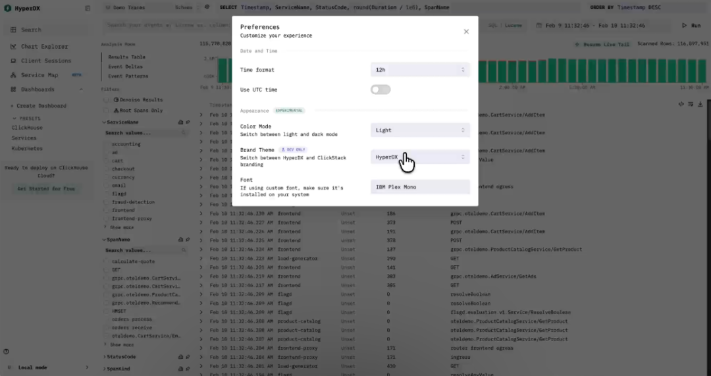Open the ClickHouse preset dashboard
This screenshot has height=376, width=711.
(x=27, y=128)
